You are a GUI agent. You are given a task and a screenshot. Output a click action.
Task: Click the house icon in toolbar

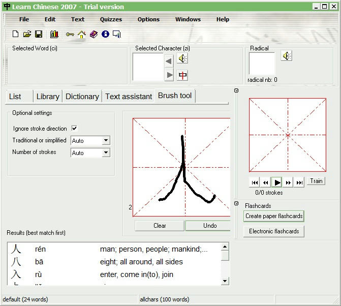[x=82, y=34]
